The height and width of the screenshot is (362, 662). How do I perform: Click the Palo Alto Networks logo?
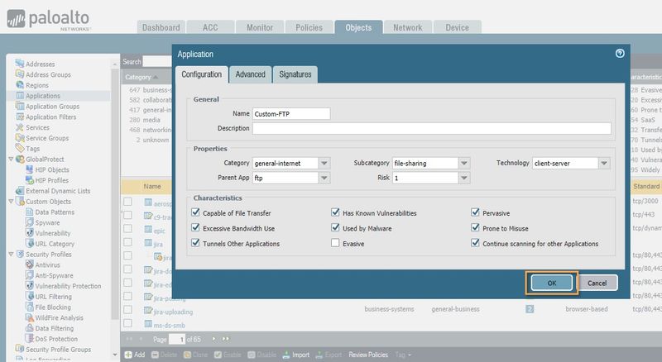click(50, 17)
